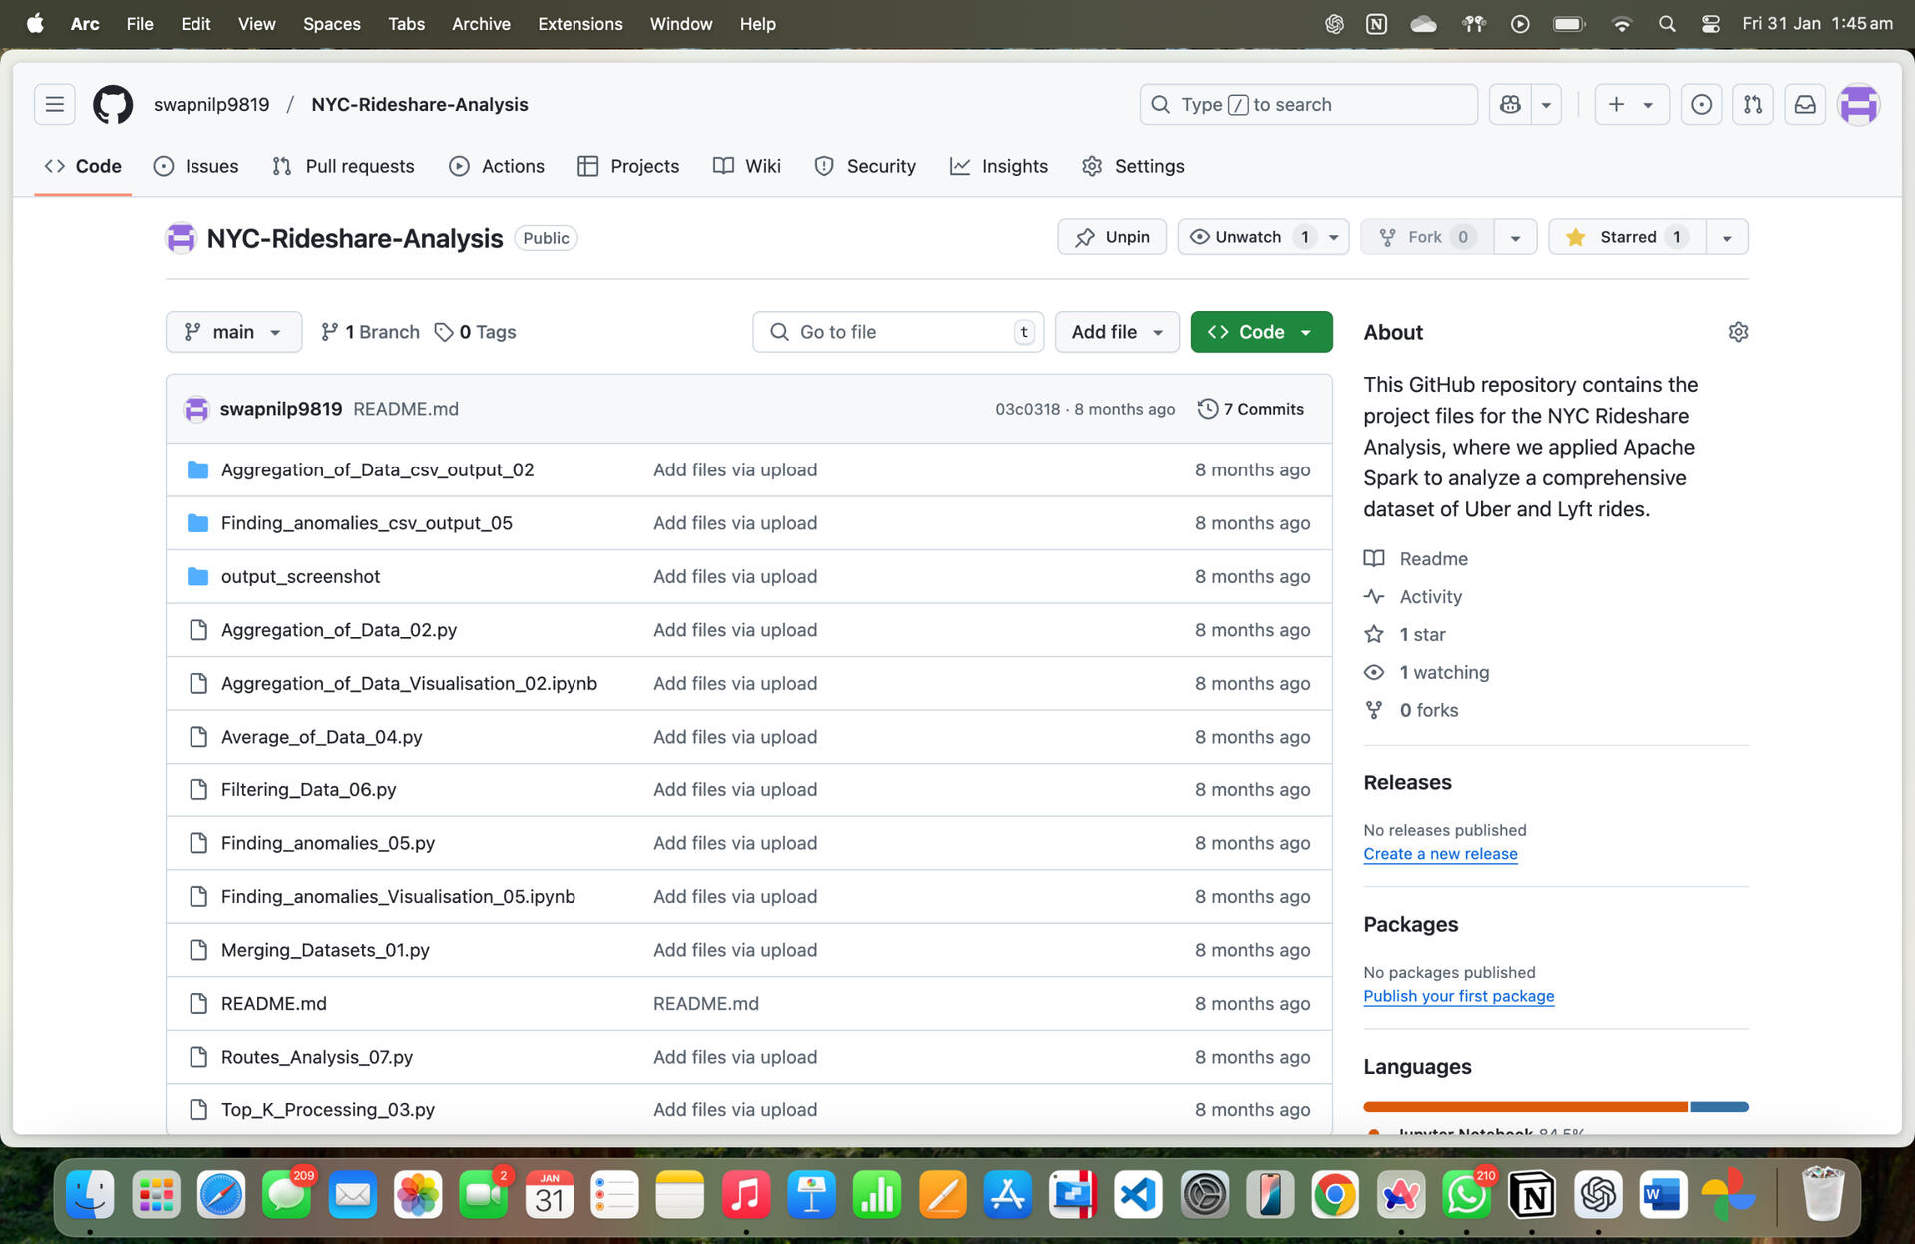Open the GitHub hamburger navigation menu
This screenshot has height=1244, width=1915.
54,104
